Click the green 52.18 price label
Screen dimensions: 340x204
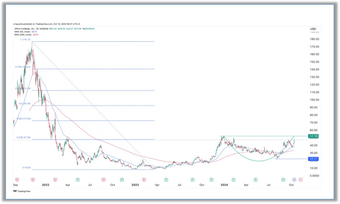pyautogui.click(x=314, y=136)
